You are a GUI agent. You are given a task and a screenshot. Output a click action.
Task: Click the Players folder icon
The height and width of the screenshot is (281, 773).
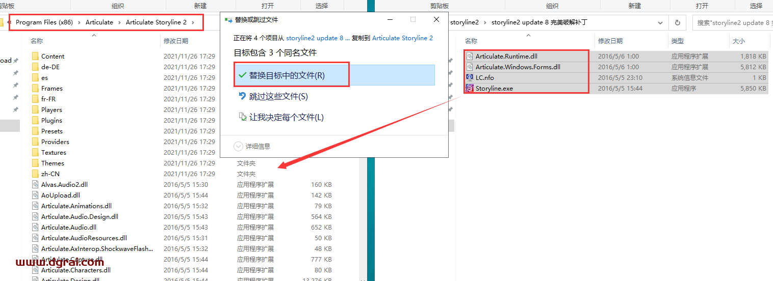point(35,109)
